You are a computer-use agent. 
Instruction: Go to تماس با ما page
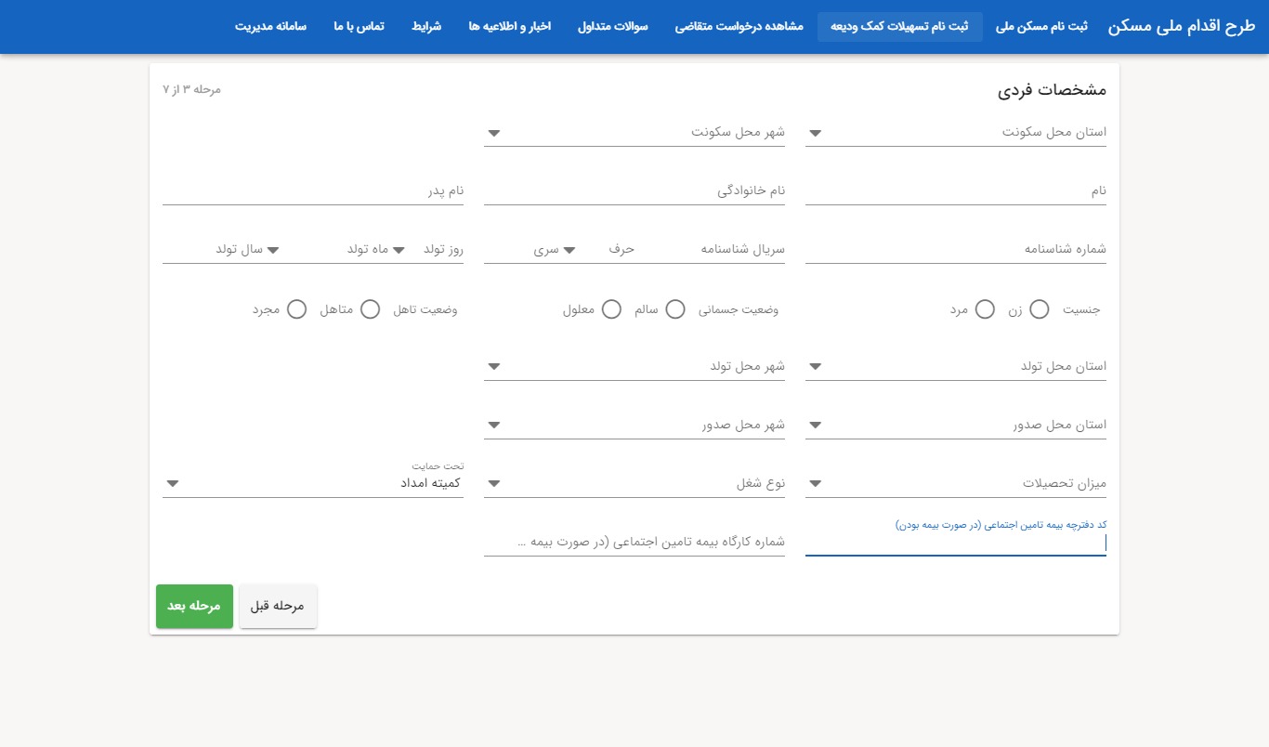360,27
